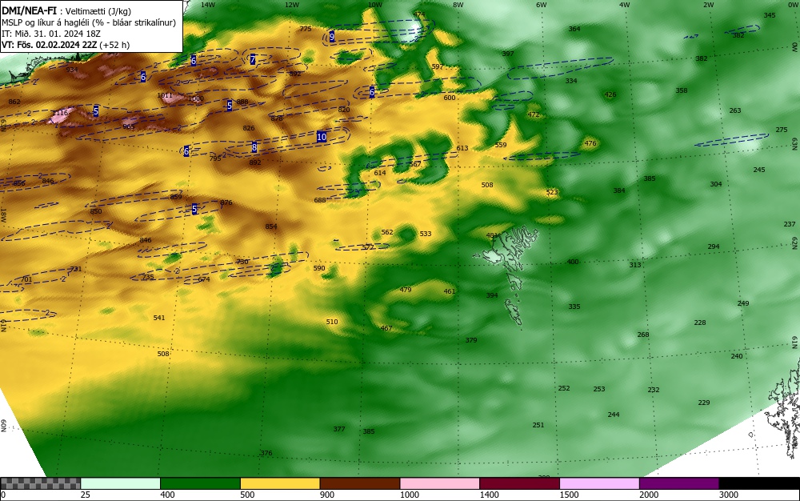Select the 10W longitude label
Viewport: 800px width, 501px height.
pyautogui.click(x=375, y=5)
